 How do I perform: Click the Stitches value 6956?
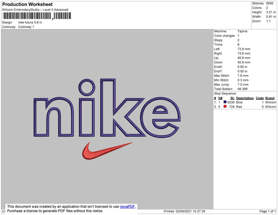click(x=270, y=3)
